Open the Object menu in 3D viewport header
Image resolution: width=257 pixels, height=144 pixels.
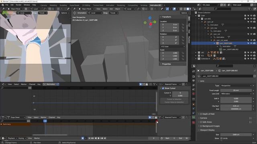coord(118,9)
